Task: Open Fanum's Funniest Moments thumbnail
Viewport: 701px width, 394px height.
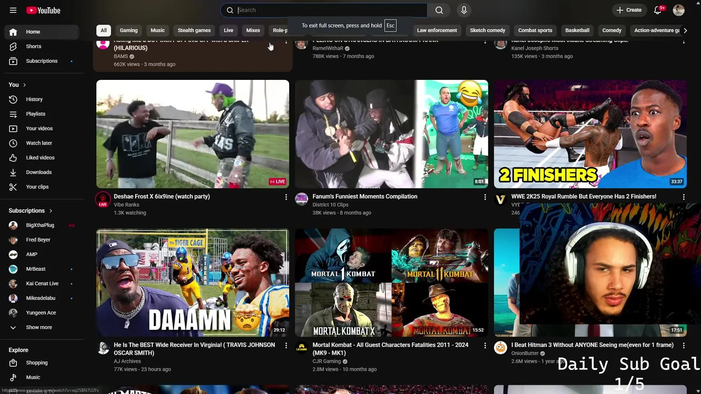Action: coord(392,134)
